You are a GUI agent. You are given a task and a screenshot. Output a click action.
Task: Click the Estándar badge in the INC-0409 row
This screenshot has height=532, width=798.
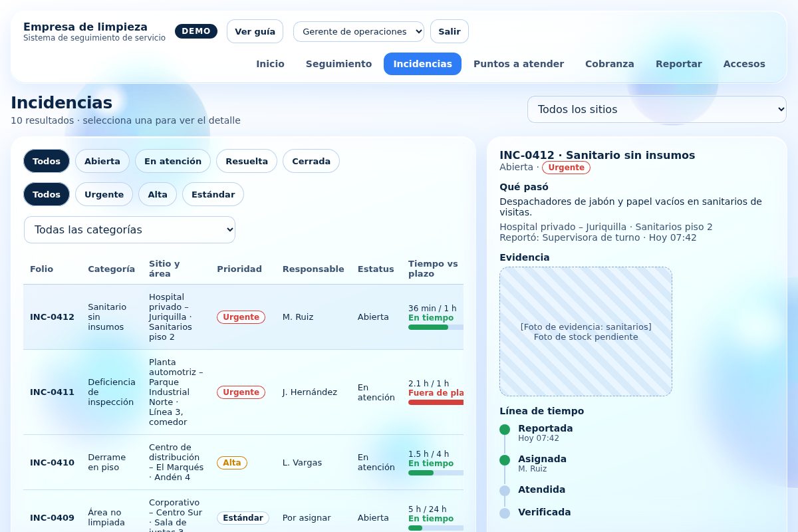[243, 517]
